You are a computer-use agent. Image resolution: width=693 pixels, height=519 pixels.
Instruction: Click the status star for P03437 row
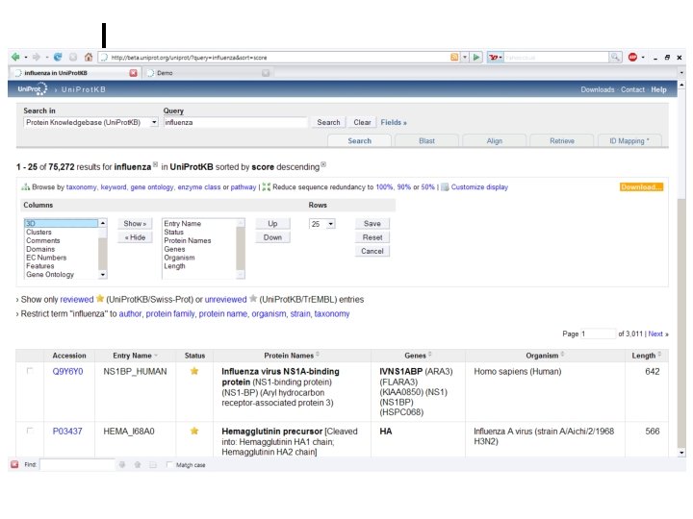click(194, 432)
